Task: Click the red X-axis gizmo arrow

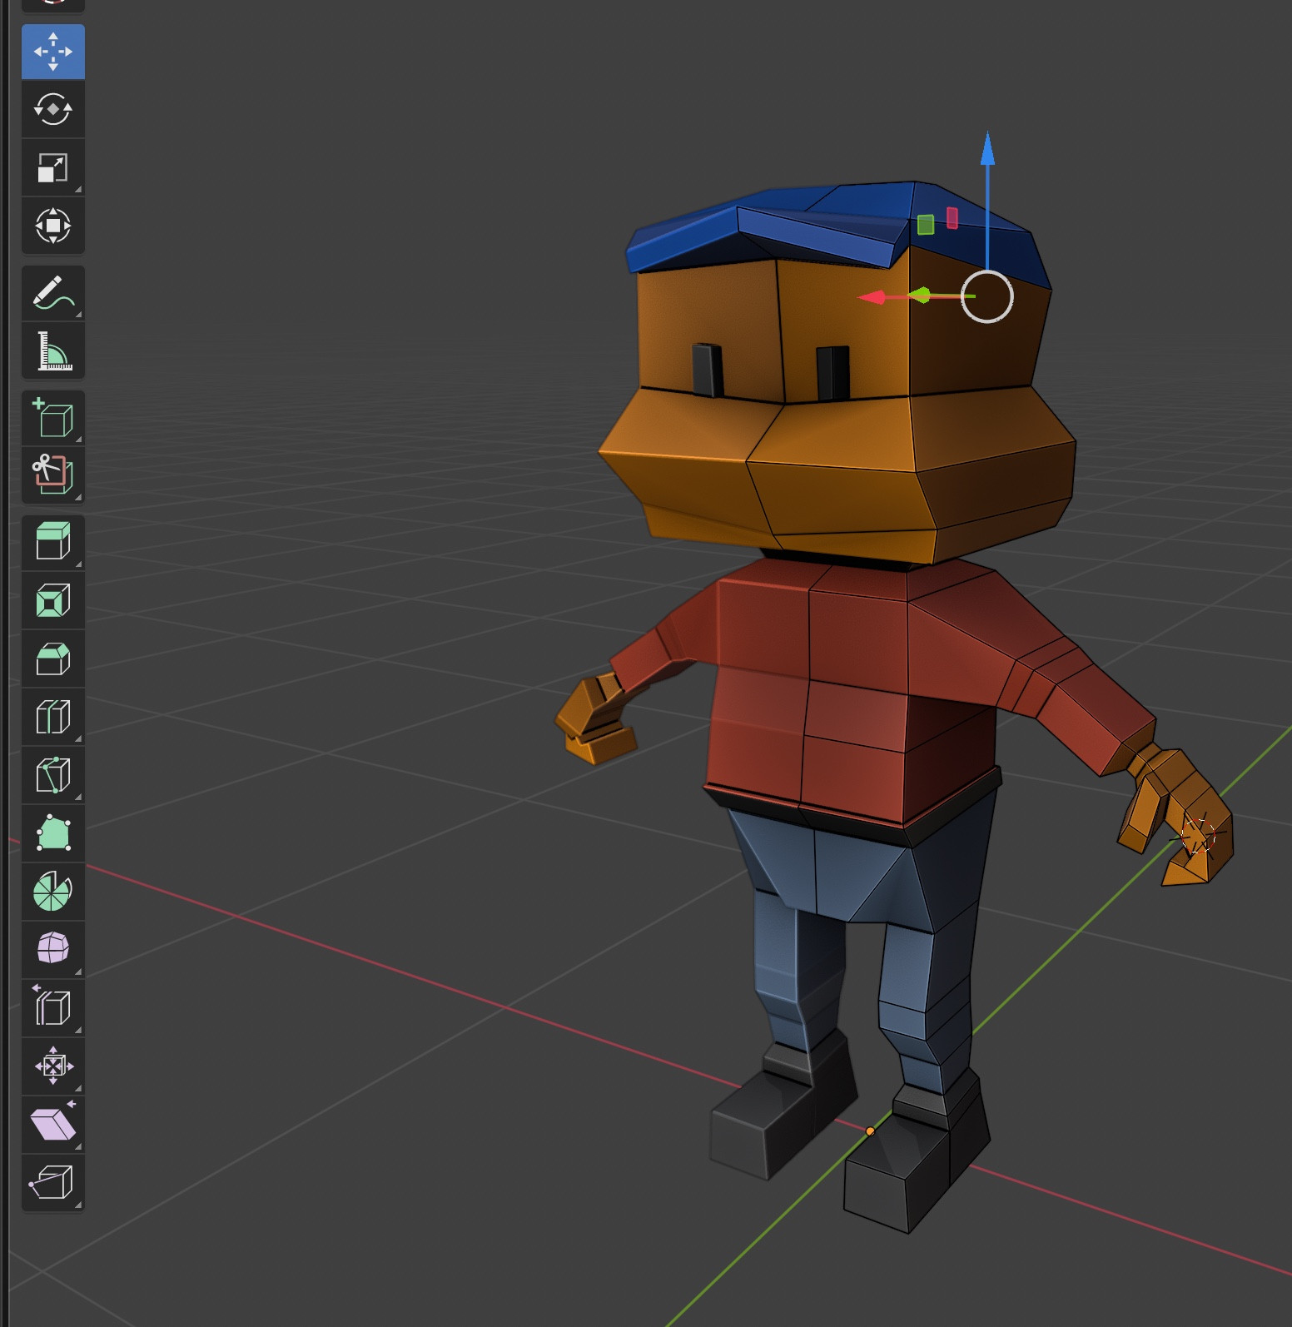Action: 871,297
